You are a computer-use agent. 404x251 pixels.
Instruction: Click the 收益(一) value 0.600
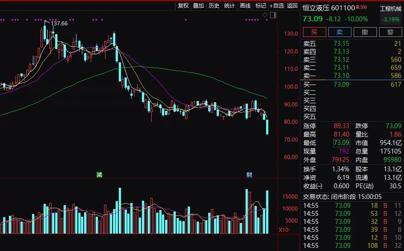click(x=341, y=186)
